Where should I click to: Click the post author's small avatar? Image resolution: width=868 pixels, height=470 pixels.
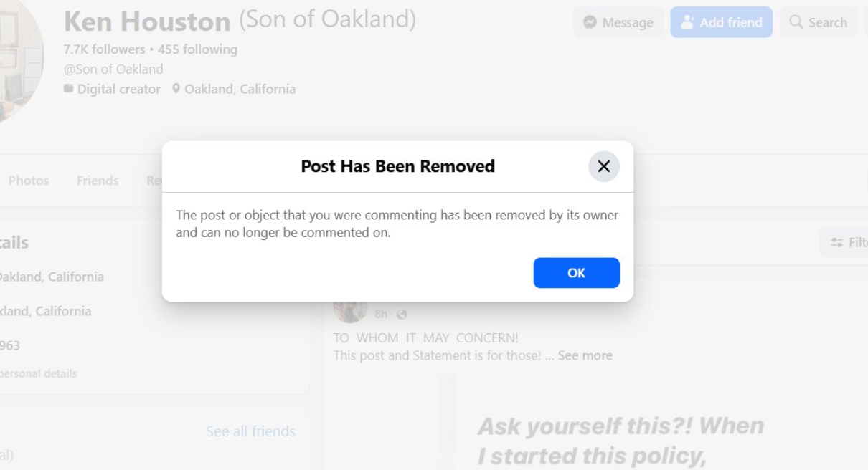click(x=350, y=310)
